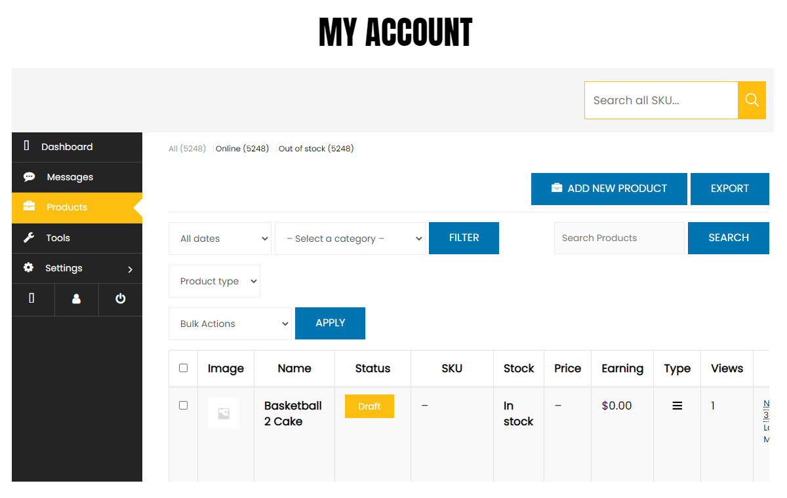This screenshot has width=787, height=498.
Task: Open Messages in the sidebar
Action: tap(77, 177)
